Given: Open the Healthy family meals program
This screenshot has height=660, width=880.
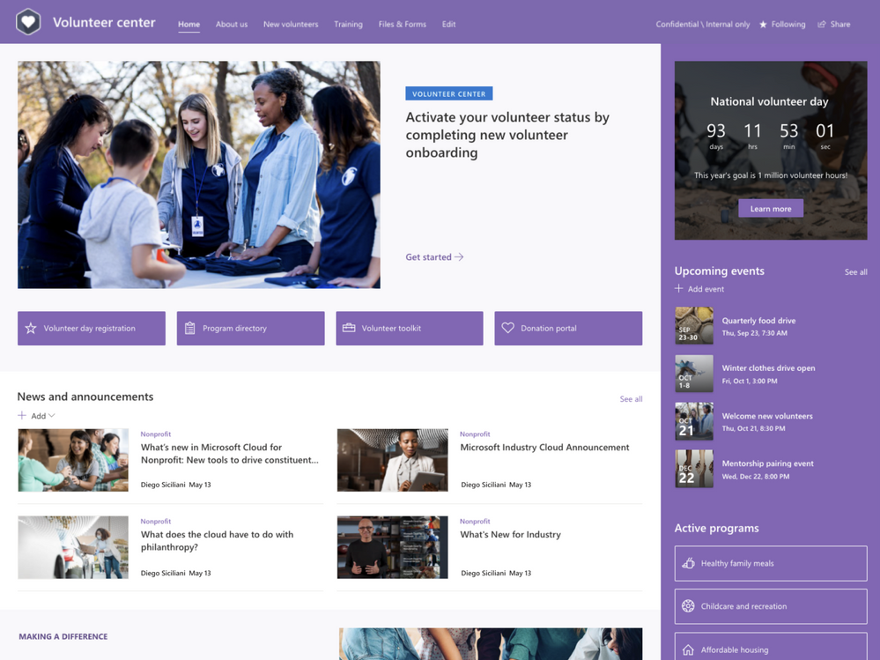Looking at the screenshot, I should tap(771, 563).
